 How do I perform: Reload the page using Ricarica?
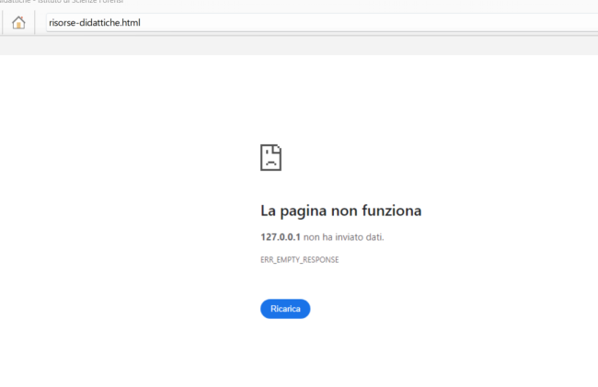[285, 309]
